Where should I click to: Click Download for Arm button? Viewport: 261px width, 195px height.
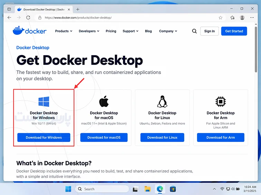[x=221, y=137]
